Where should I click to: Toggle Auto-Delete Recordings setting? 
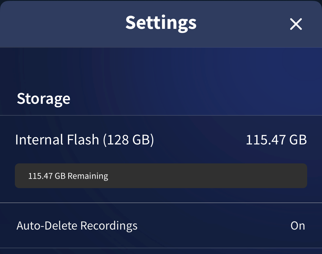161,225
